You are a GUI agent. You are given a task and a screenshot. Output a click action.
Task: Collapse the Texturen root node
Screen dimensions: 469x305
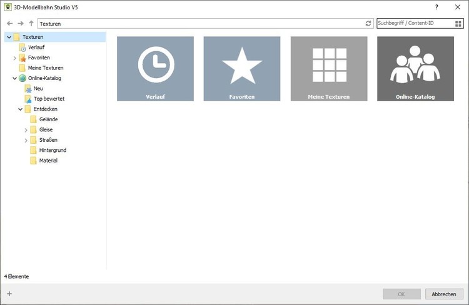pos(9,37)
